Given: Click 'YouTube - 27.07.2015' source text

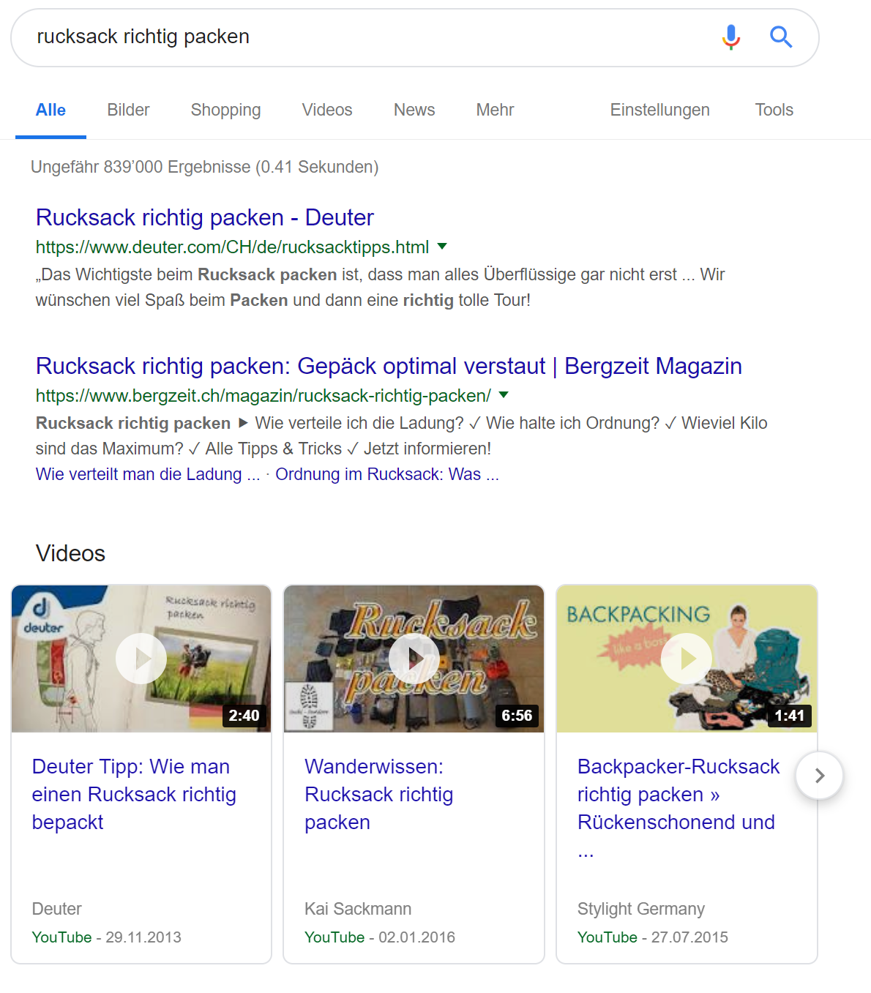Looking at the screenshot, I should coord(653,937).
